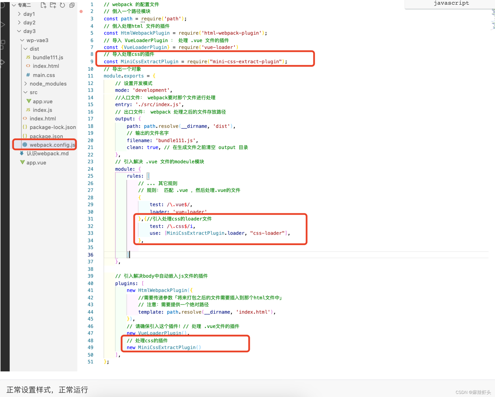Click 'bundle111.js' filename string on line 20
This screenshot has width=495, height=397.
click(x=176, y=140)
